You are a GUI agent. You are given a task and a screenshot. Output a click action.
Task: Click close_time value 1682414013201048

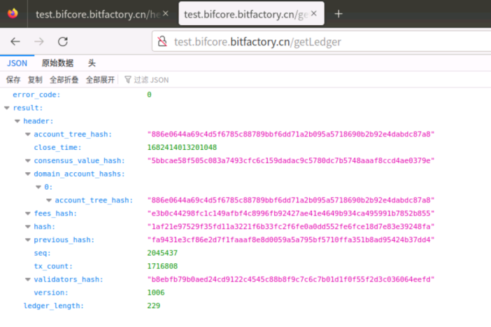tap(182, 147)
